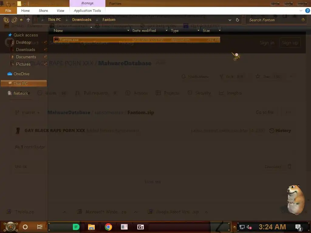
Task: Switch to the View ribbon tab
Action: click(x=60, y=11)
